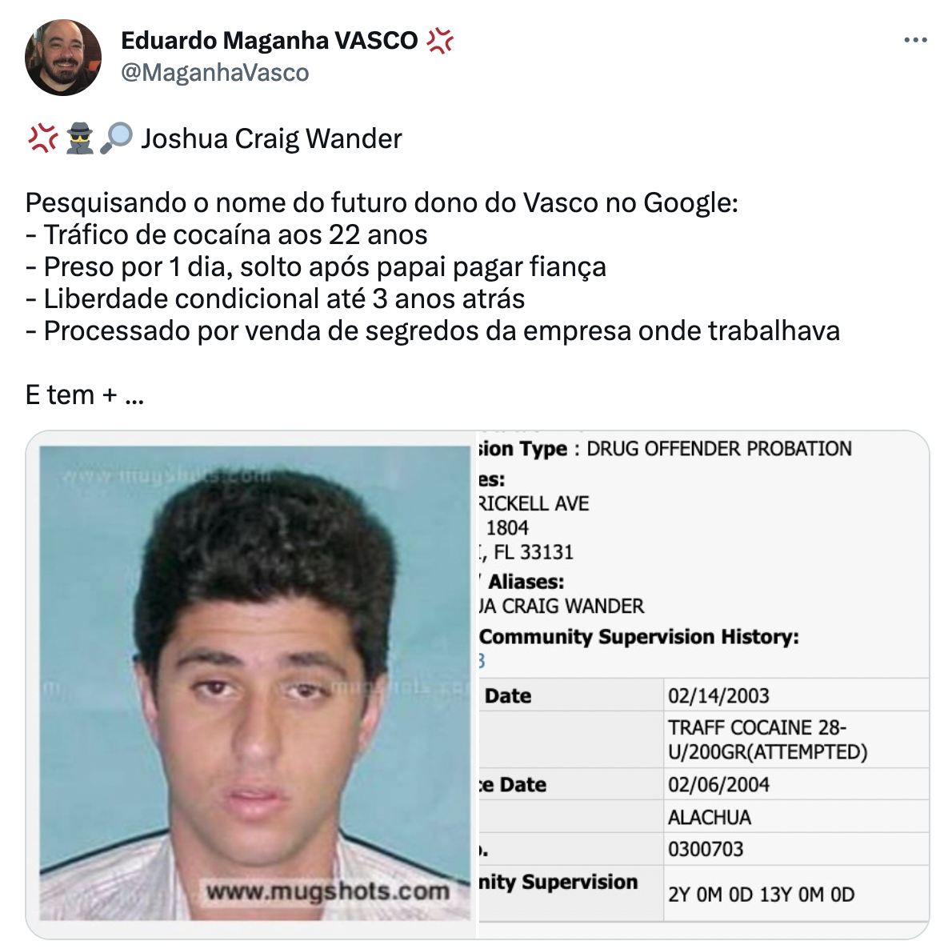The image size is (952, 949).
Task: Click the www.mugshots.com watermark on photo
Action: 327,891
